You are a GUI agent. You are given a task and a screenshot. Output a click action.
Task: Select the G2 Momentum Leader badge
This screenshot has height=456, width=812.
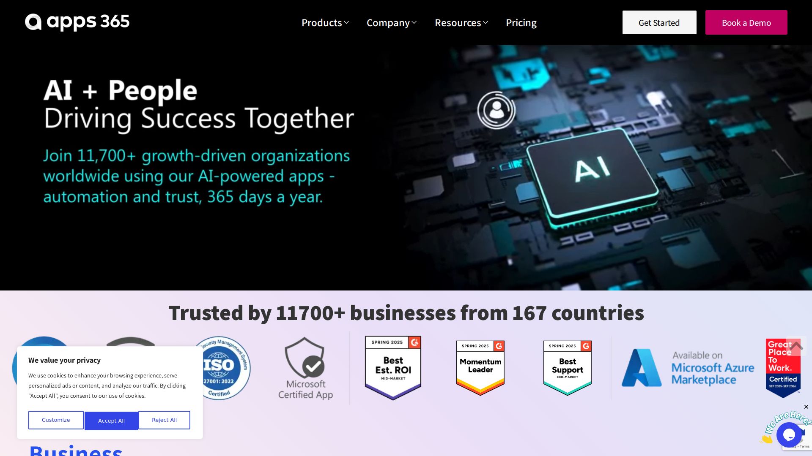480,368
